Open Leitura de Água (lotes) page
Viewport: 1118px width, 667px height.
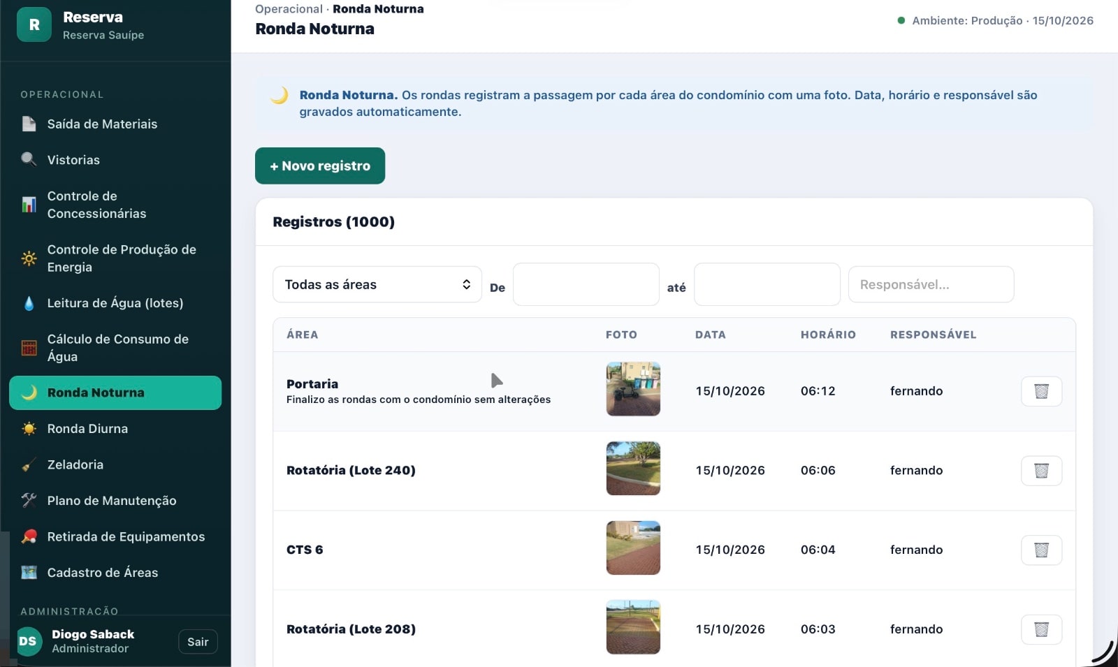coord(115,303)
